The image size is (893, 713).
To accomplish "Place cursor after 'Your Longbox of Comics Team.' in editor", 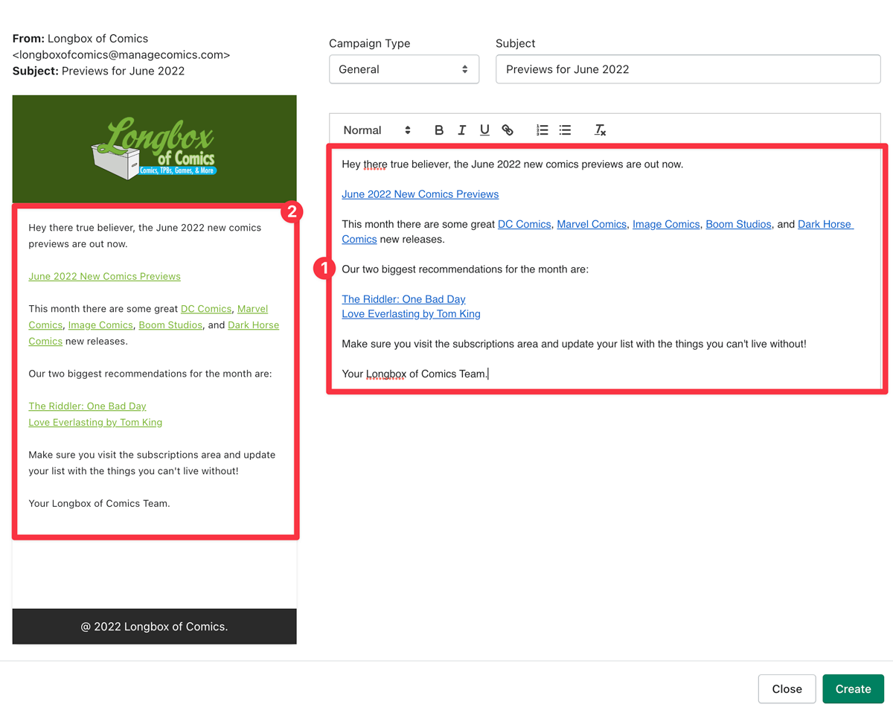I will (x=488, y=374).
